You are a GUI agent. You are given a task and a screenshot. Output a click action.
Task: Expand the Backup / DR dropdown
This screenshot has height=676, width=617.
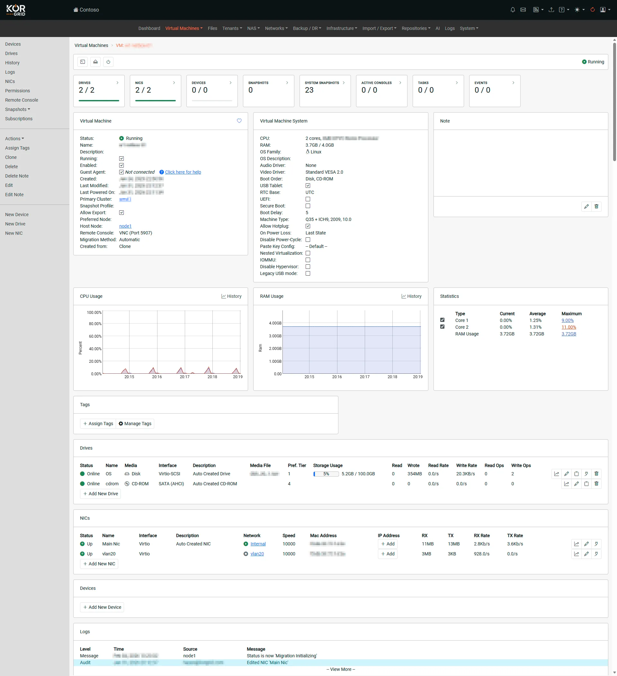(x=307, y=28)
